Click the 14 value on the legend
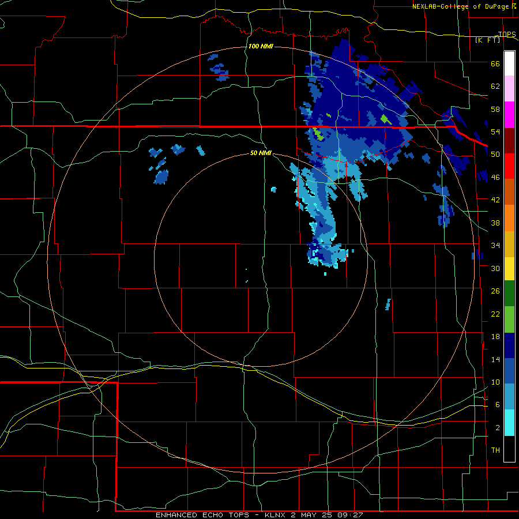519x519 pixels. [x=495, y=359]
